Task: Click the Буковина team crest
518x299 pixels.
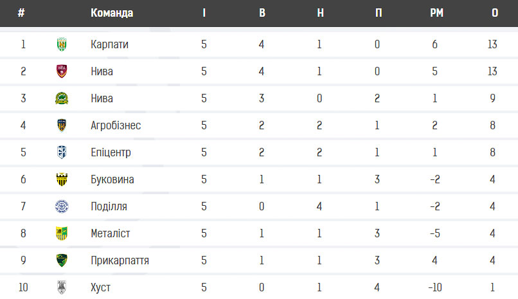Action: pos(62,179)
